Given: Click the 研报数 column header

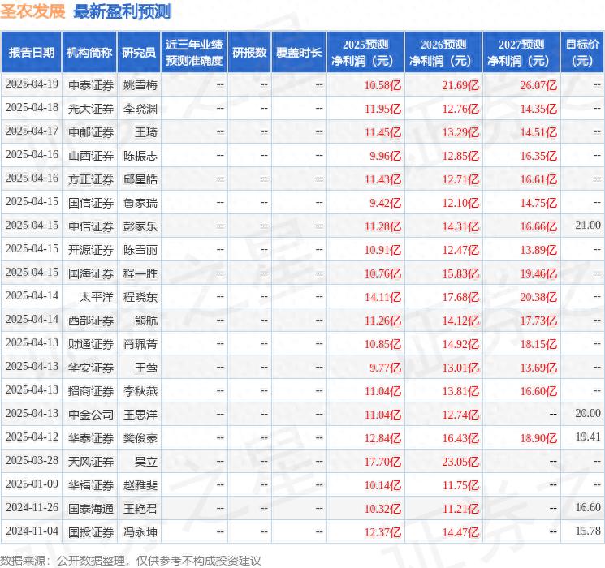Looking at the screenshot, I should pyautogui.click(x=249, y=53).
